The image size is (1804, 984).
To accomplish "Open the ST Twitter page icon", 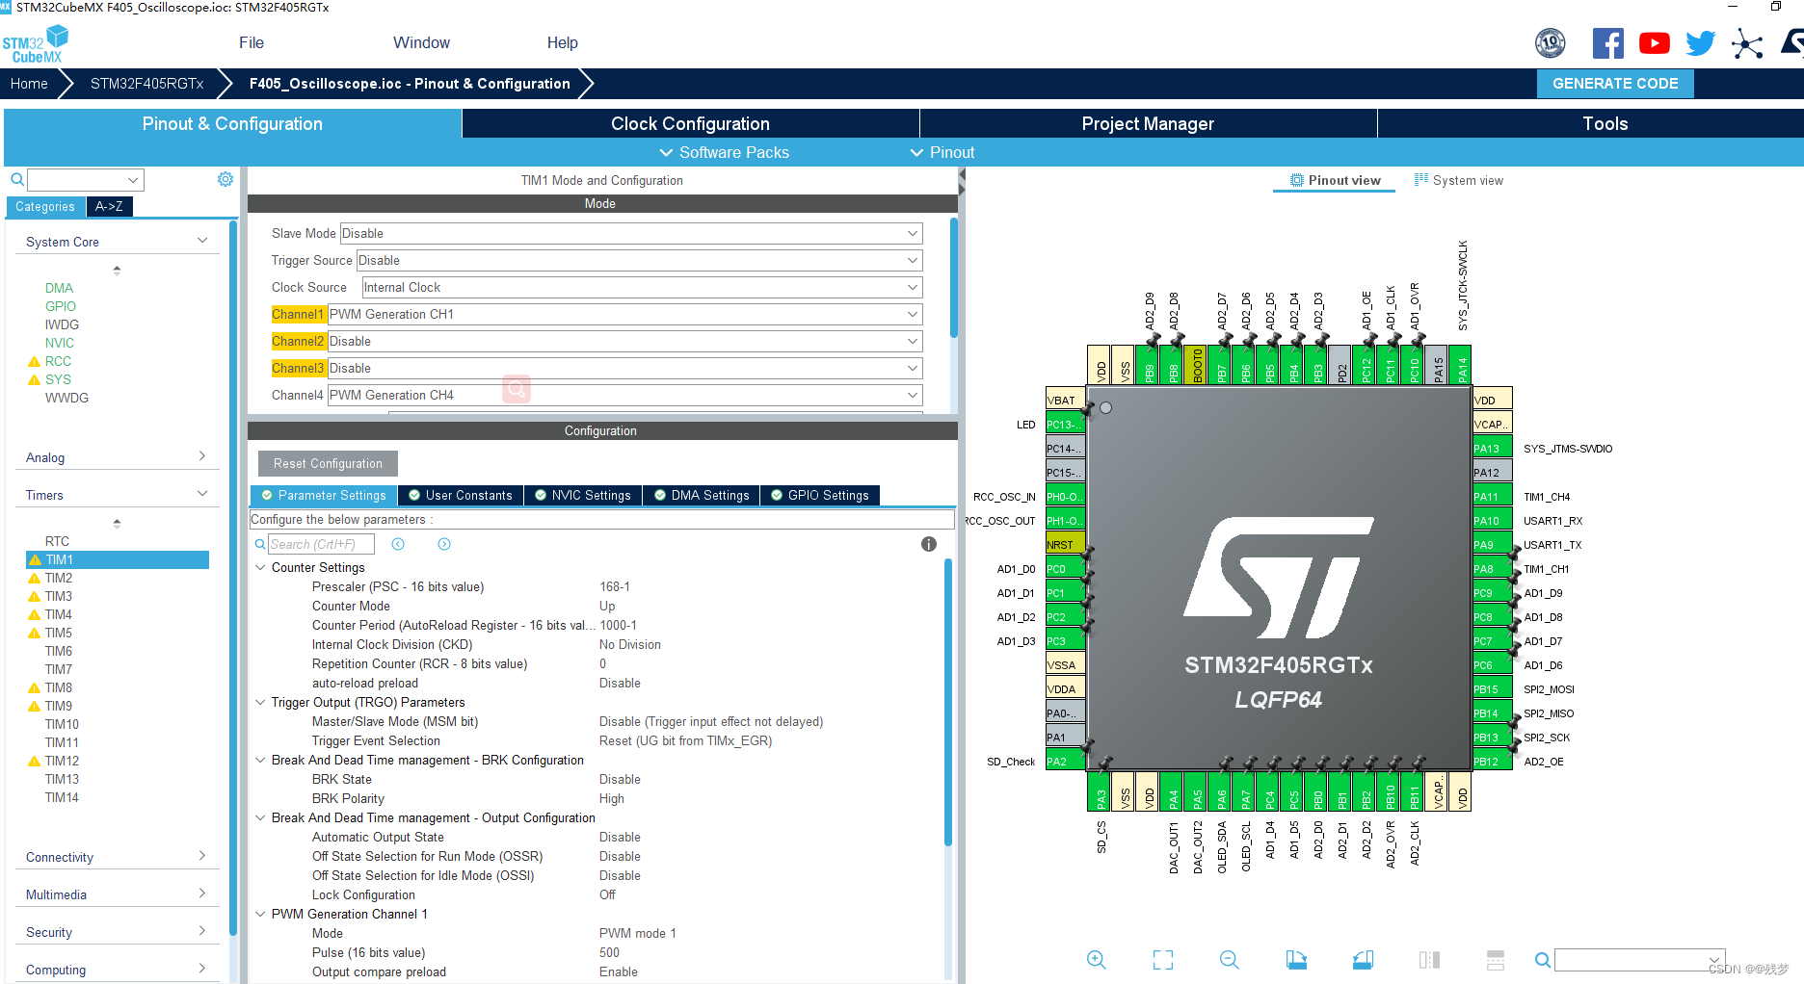I will pyautogui.click(x=1701, y=43).
